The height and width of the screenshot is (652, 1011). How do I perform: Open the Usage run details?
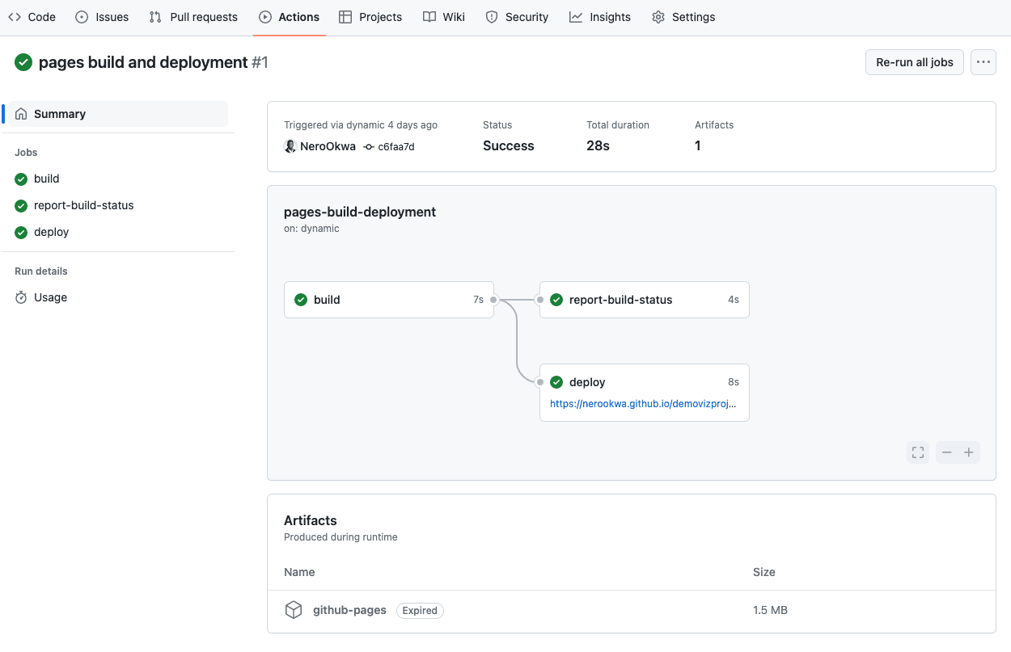50,297
